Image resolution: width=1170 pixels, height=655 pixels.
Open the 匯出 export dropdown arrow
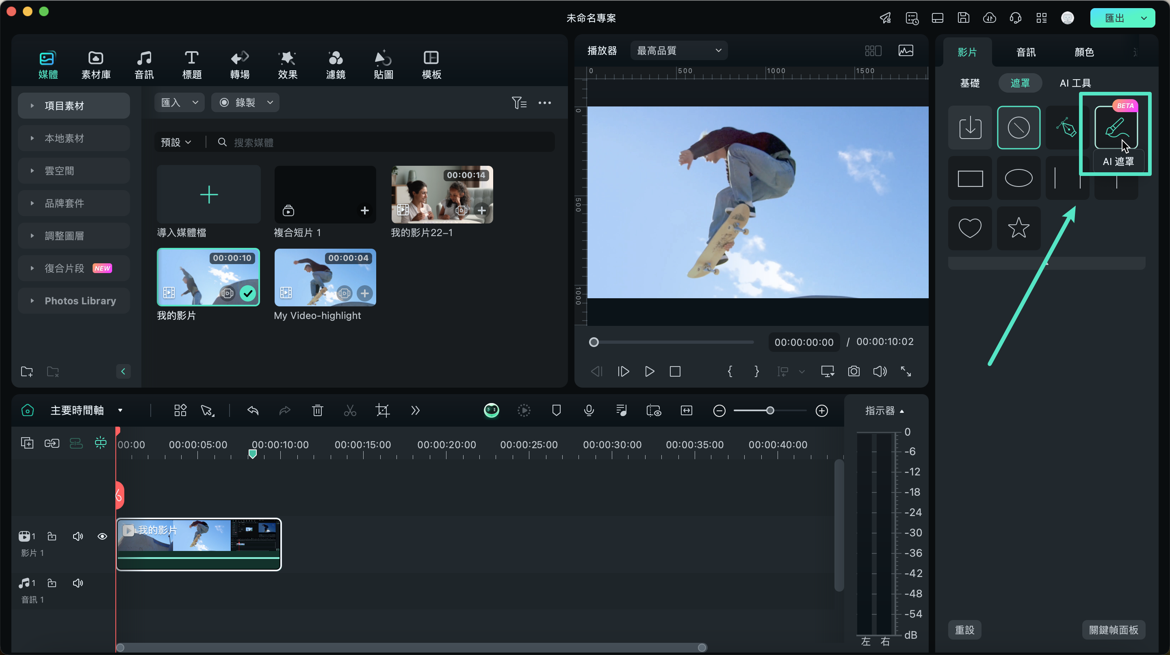click(x=1144, y=18)
